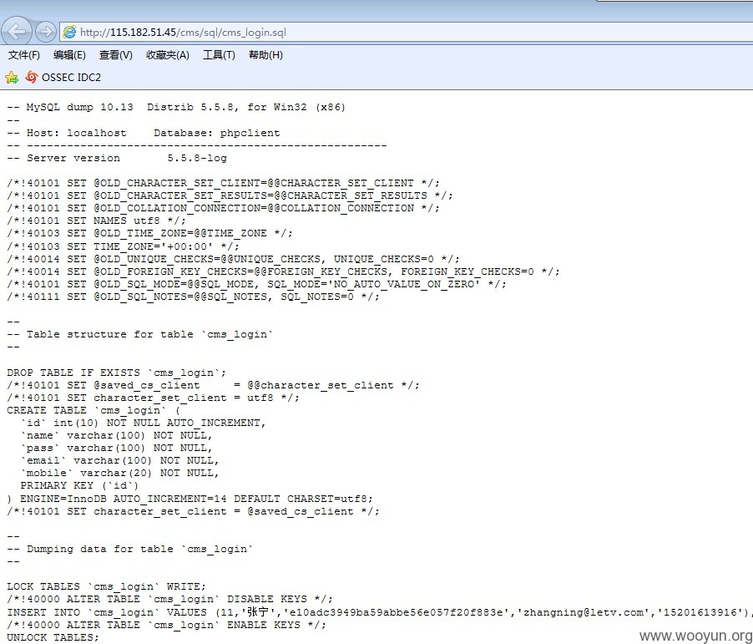The image size is (753, 644).
Task: Click the 'DROP TABLE IF EXISTS' line
Action: pyautogui.click(x=116, y=373)
